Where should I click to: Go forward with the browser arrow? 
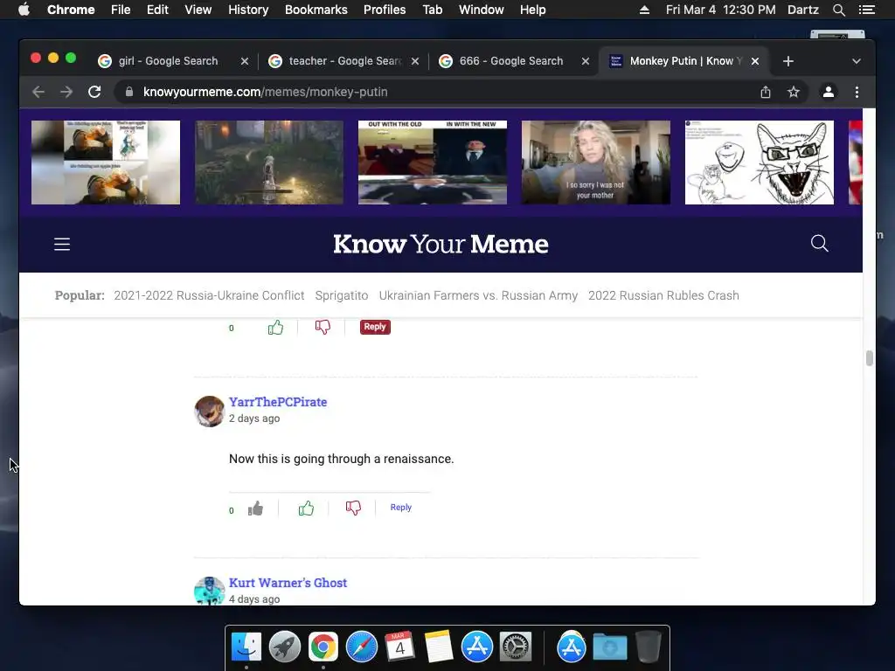click(66, 92)
